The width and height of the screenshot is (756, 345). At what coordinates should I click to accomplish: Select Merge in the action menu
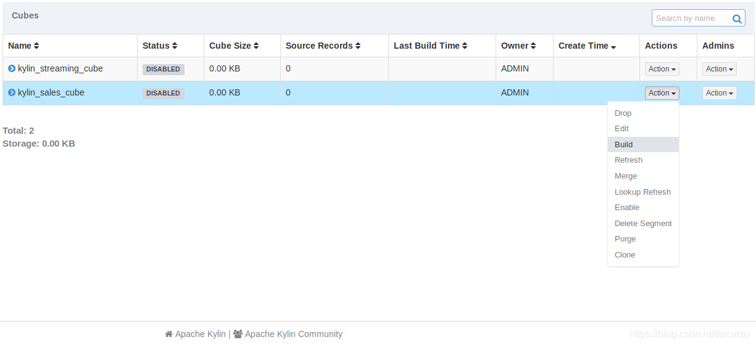[x=643, y=176]
